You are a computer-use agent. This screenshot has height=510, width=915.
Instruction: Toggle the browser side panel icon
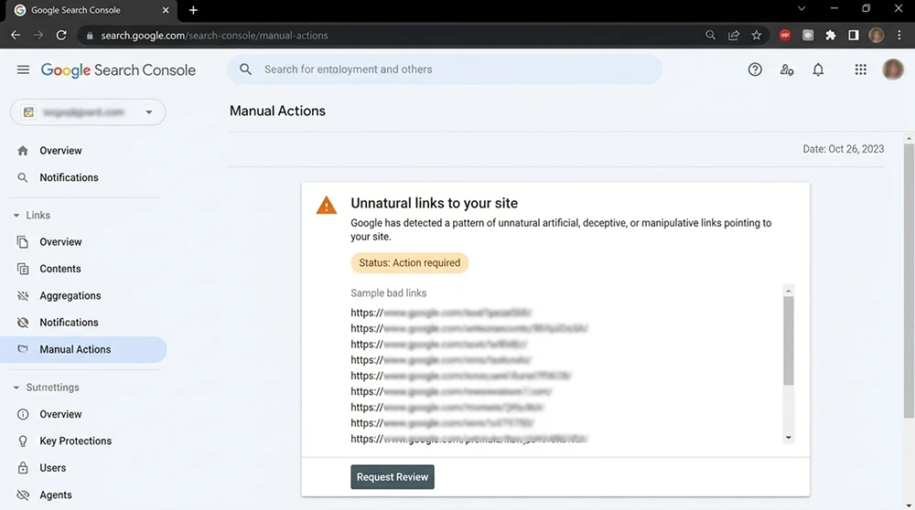point(853,36)
